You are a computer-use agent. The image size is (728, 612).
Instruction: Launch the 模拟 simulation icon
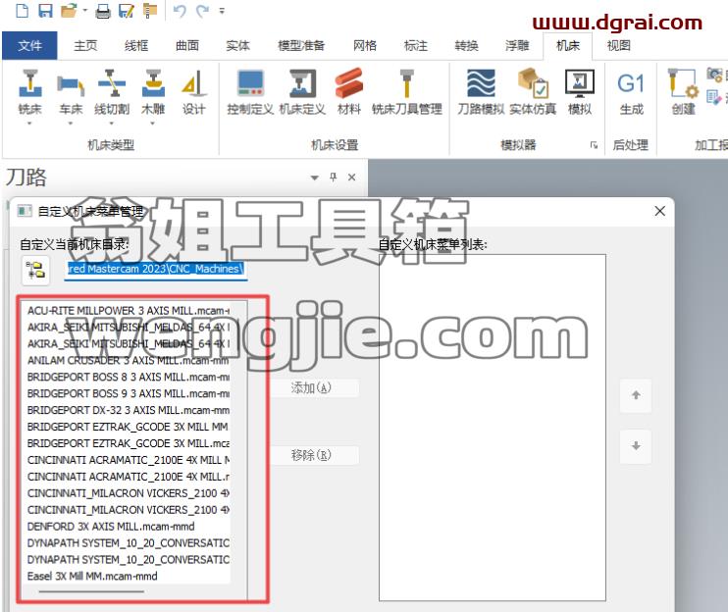click(580, 92)
